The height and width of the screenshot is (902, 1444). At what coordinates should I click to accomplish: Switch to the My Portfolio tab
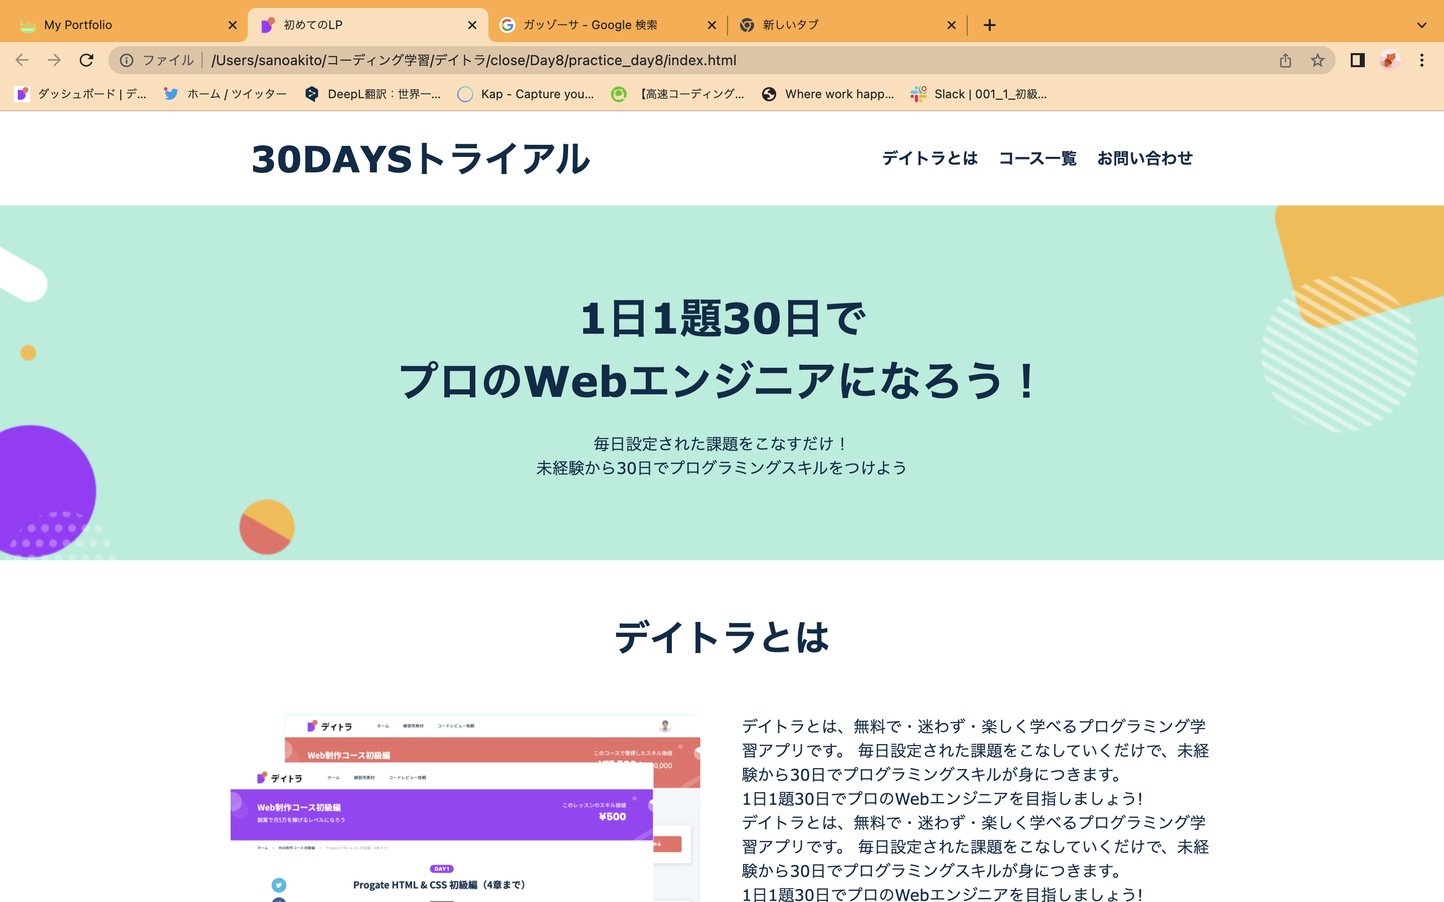[119, 25]
